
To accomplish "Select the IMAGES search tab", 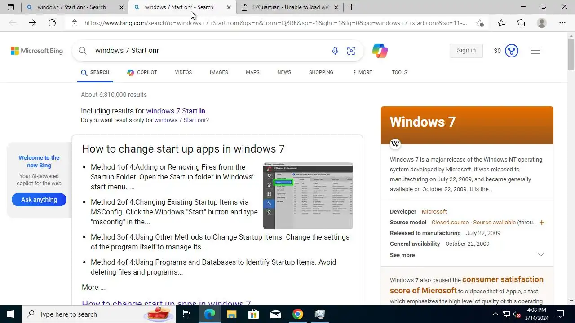I will click(219, 72).
